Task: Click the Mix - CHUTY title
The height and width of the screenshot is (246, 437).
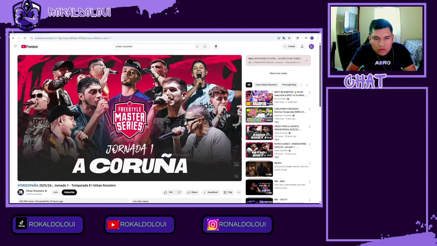Action: tap(281, 200)
